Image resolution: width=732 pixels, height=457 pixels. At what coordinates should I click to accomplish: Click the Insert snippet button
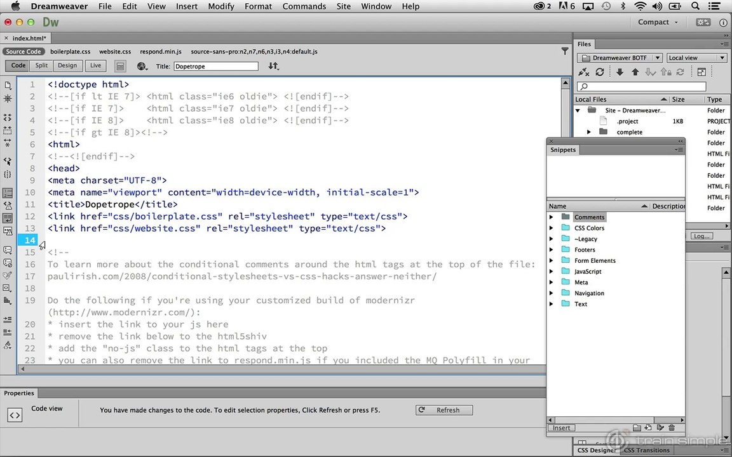tap(561, 428)
